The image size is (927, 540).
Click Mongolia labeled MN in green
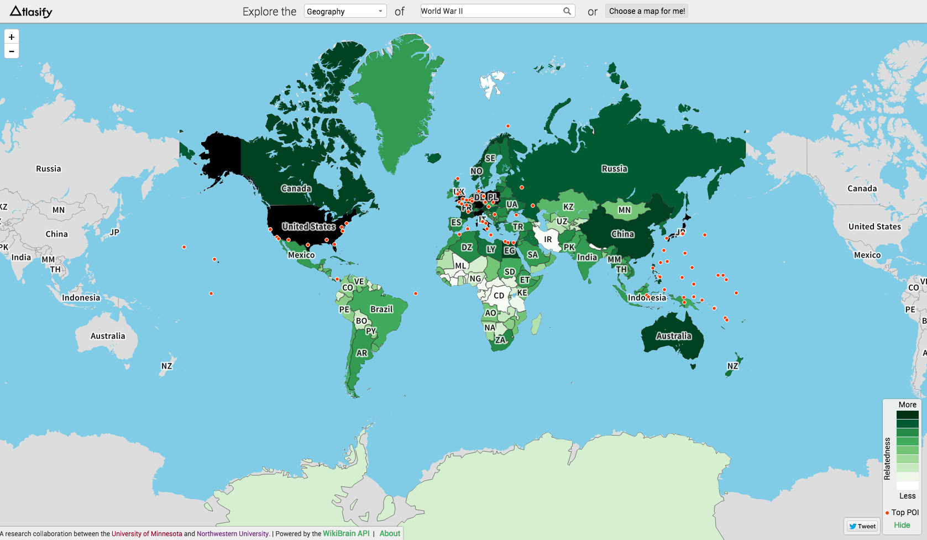coord(624,210)
